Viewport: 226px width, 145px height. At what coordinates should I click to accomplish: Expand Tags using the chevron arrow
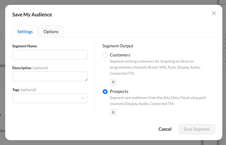(x=83, y=98)
